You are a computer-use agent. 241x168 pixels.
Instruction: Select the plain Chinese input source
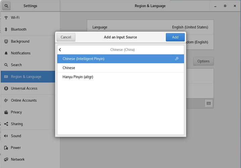click(x=120, y=68)
